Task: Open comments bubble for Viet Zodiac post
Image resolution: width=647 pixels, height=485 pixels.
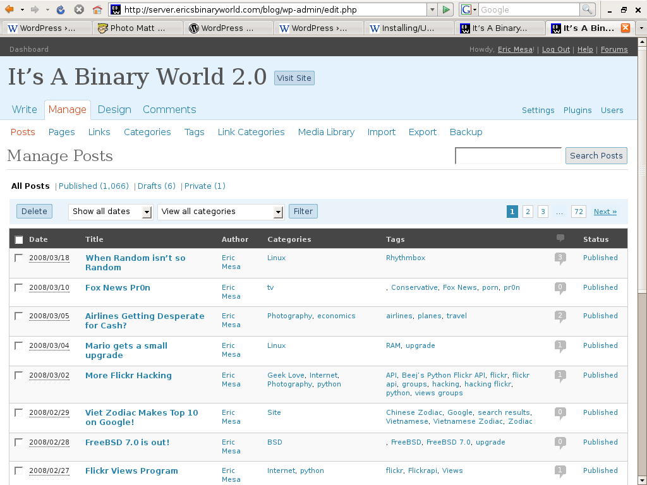Action: [560, 413]
